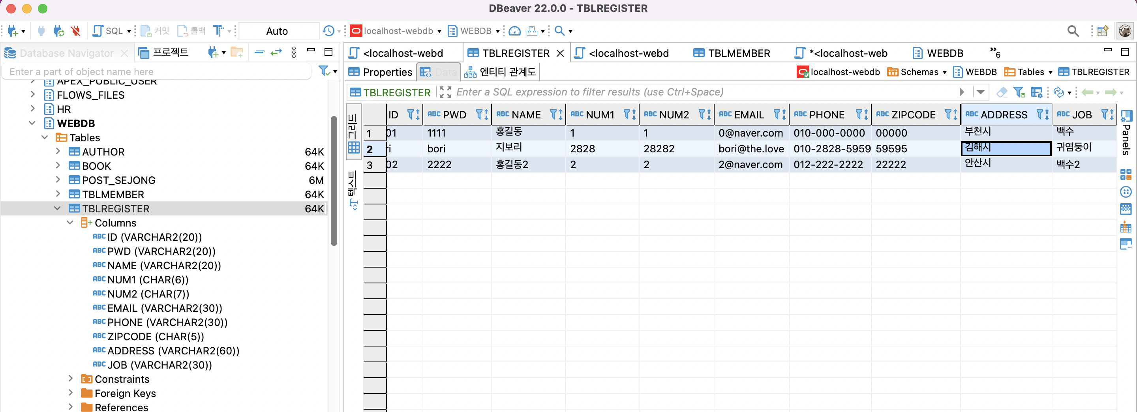Screen dimensions: 1137x412
Task: Open navigator filter settings funnel icon
Action: click(x=325, y=71)
